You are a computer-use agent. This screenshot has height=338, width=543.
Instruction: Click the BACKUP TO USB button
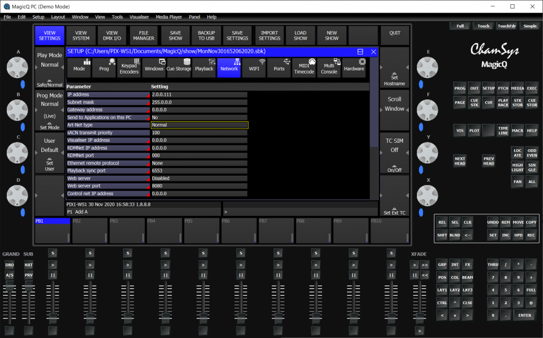206,35
